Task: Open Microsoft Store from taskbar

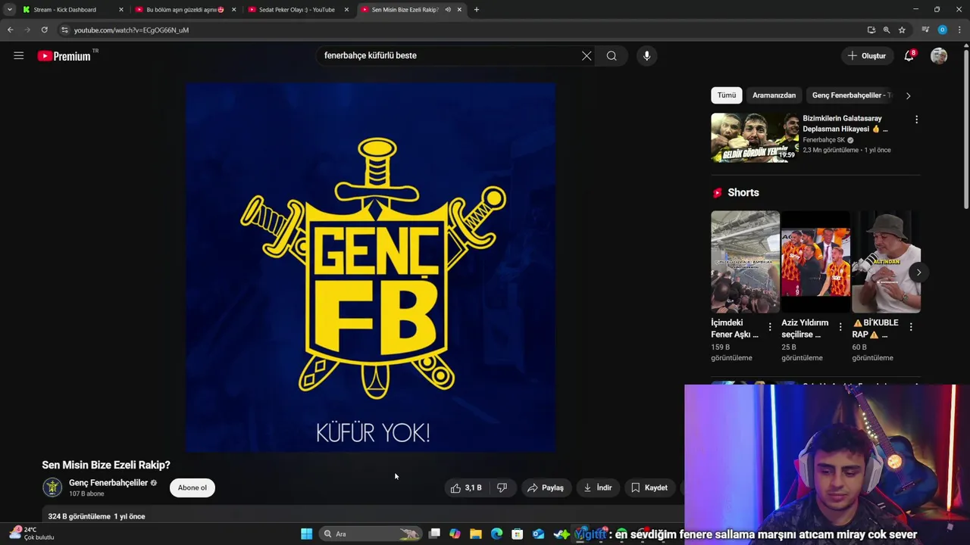Action: [x=518, y=534]
